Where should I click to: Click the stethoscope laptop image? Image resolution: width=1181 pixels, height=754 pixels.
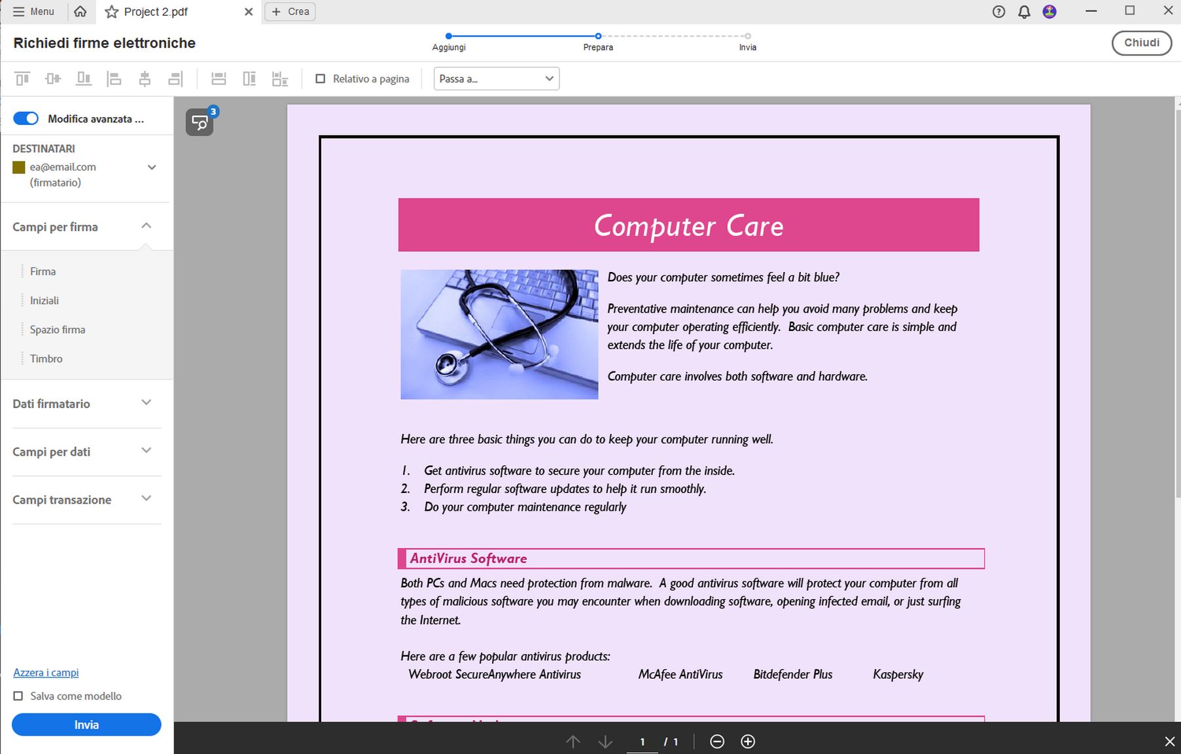tap(499, 334)
